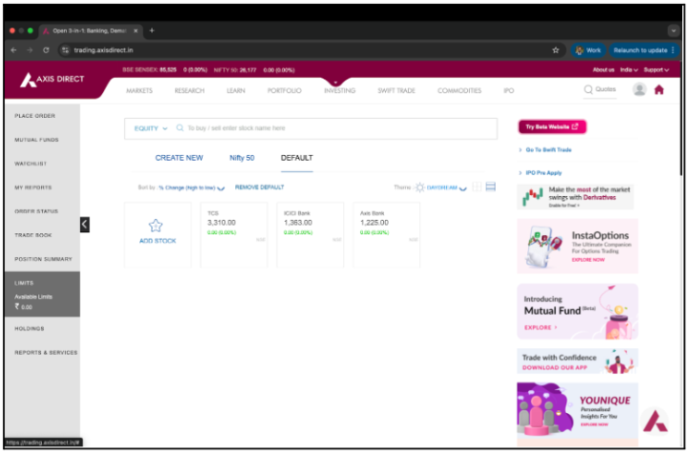689x452 pixels.
Task: Expand the Sort by % Change dropdown
Action: pos(221,188)
